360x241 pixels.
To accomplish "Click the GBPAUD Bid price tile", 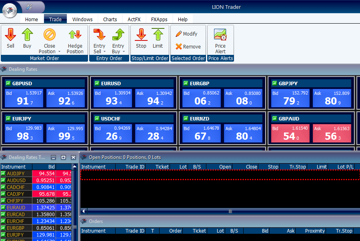I will click(x=290, y=133).
